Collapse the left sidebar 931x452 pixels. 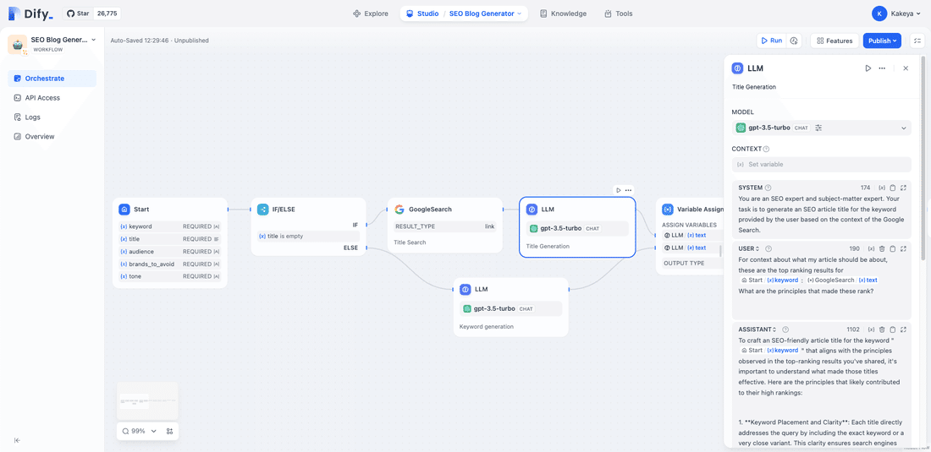tap(17, 440)
